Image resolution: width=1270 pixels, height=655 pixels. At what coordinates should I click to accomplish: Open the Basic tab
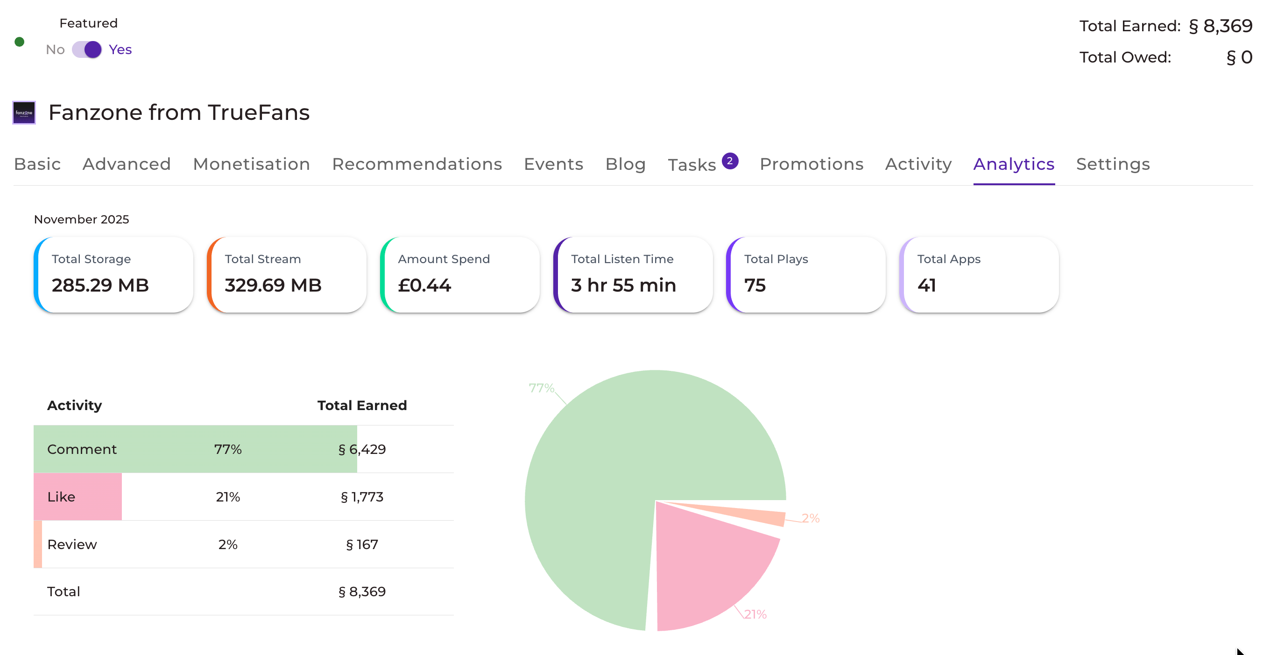pos(37,164)
